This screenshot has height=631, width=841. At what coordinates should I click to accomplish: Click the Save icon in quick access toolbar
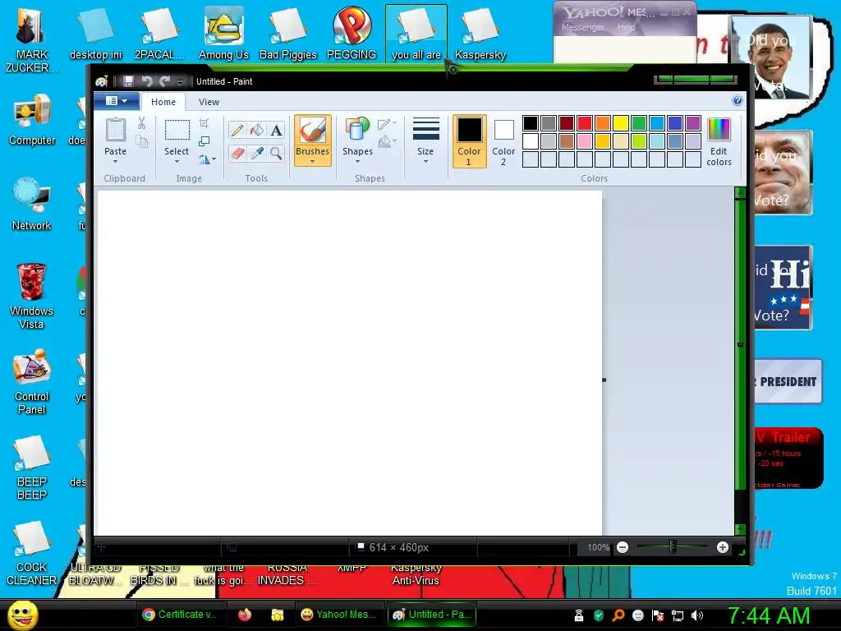tap(128, 81)
